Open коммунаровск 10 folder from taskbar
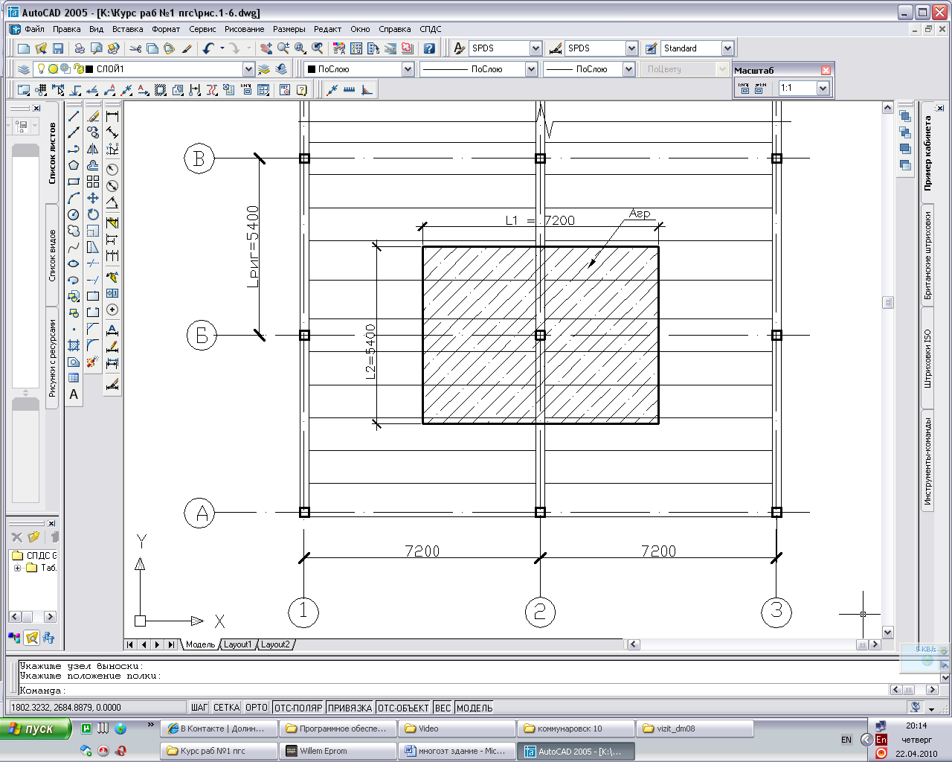The image size is (952, 762). coord(576,729)
